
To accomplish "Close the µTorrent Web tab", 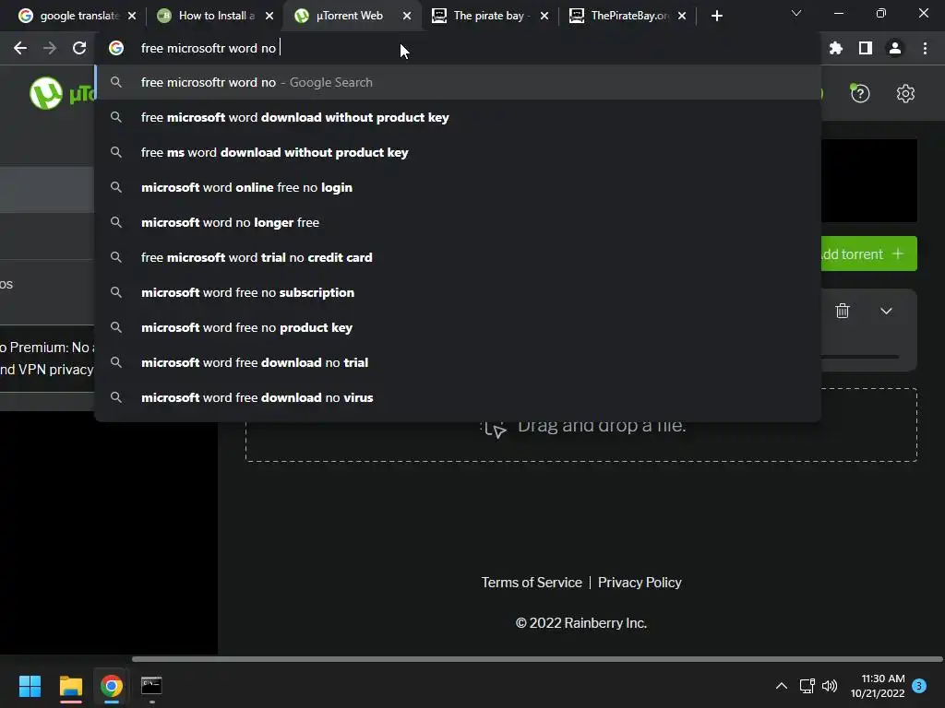I will point(407,16).
